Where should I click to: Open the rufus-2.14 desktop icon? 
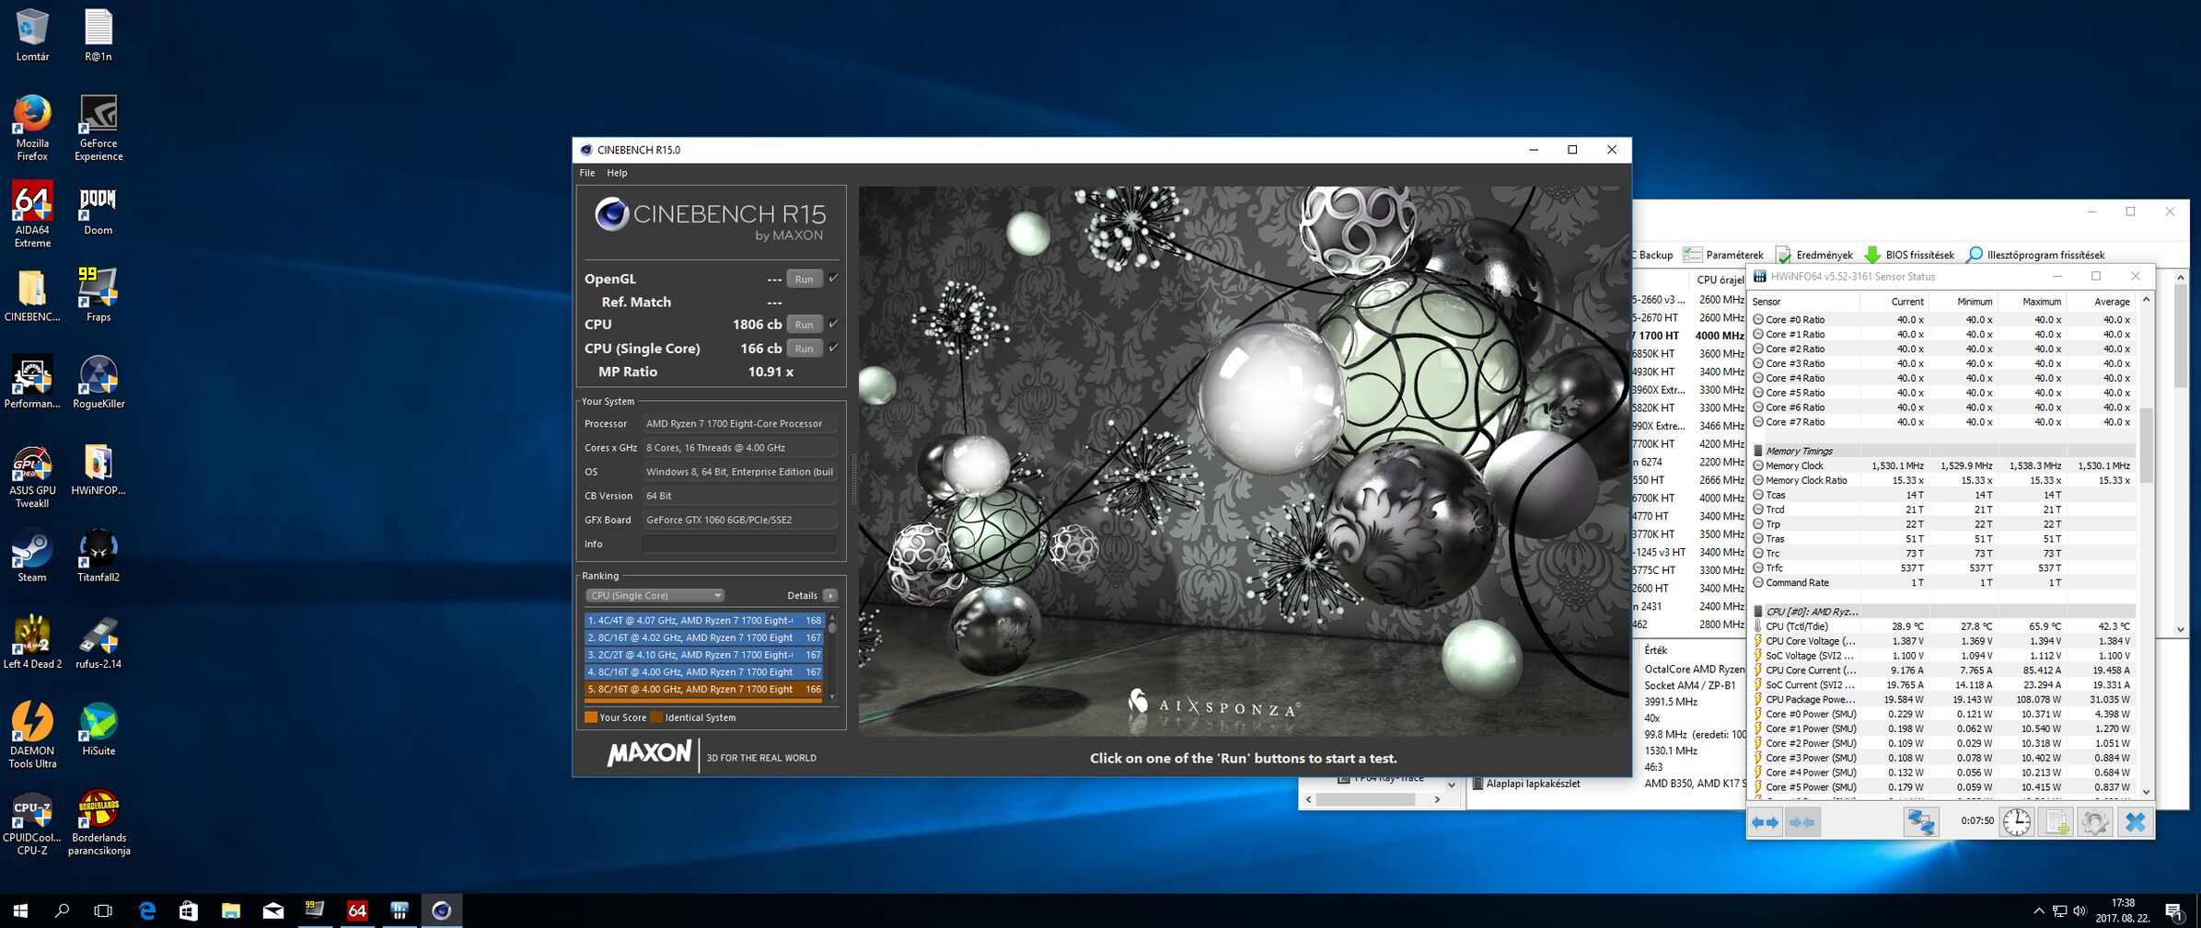[x=98, y=642]
